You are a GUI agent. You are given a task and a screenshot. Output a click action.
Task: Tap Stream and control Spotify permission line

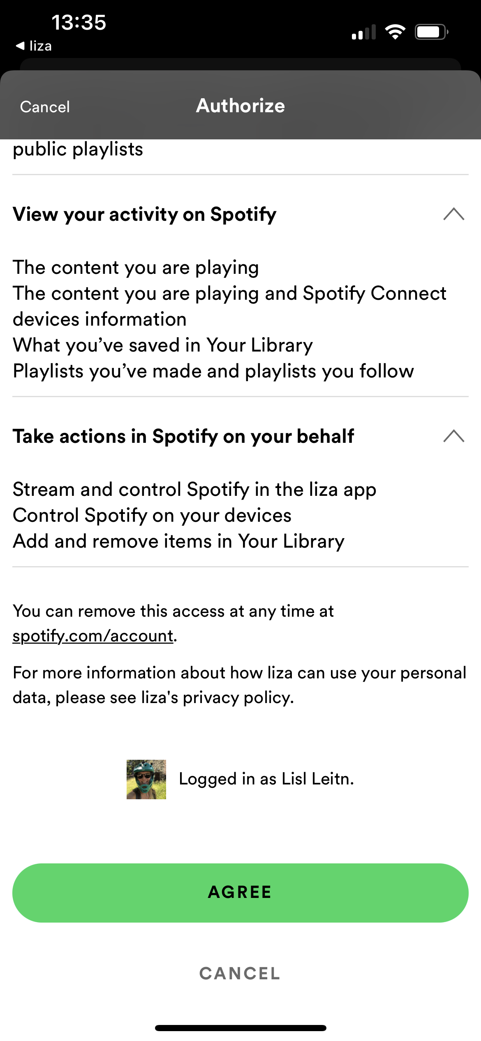coord(194,490)
